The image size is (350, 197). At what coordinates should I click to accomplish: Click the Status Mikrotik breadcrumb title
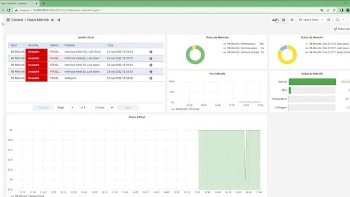[x=38, y=20]
